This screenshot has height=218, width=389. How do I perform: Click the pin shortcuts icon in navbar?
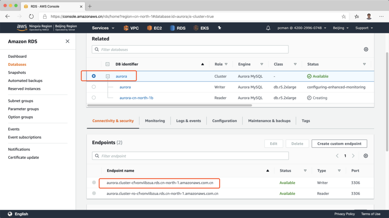218,28
